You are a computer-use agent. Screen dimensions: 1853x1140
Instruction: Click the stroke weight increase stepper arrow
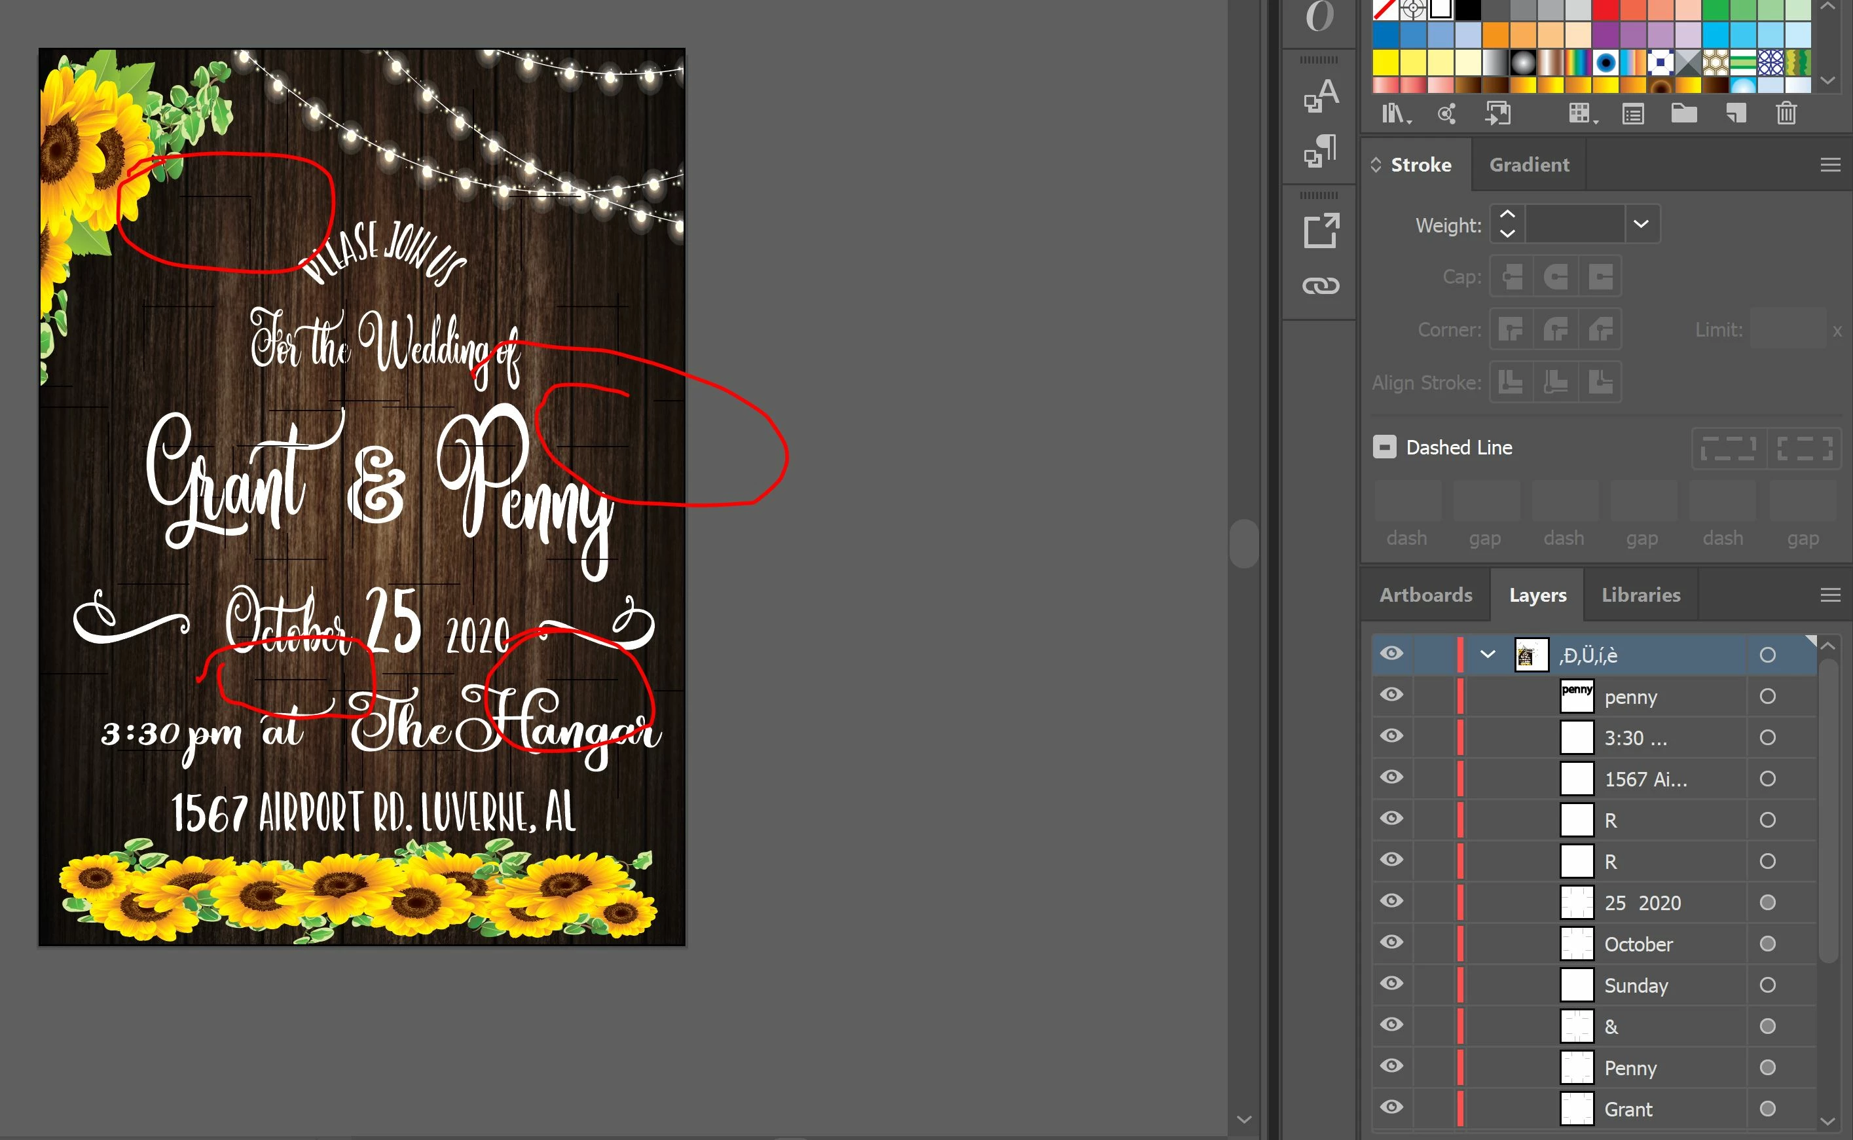tap(1507, 214)
